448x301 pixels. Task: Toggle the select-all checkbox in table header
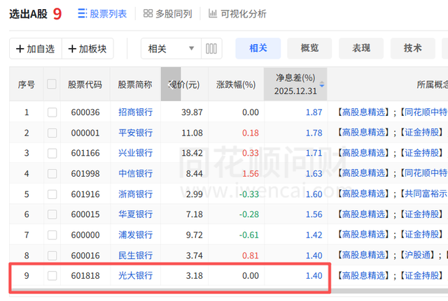(52, 85)
